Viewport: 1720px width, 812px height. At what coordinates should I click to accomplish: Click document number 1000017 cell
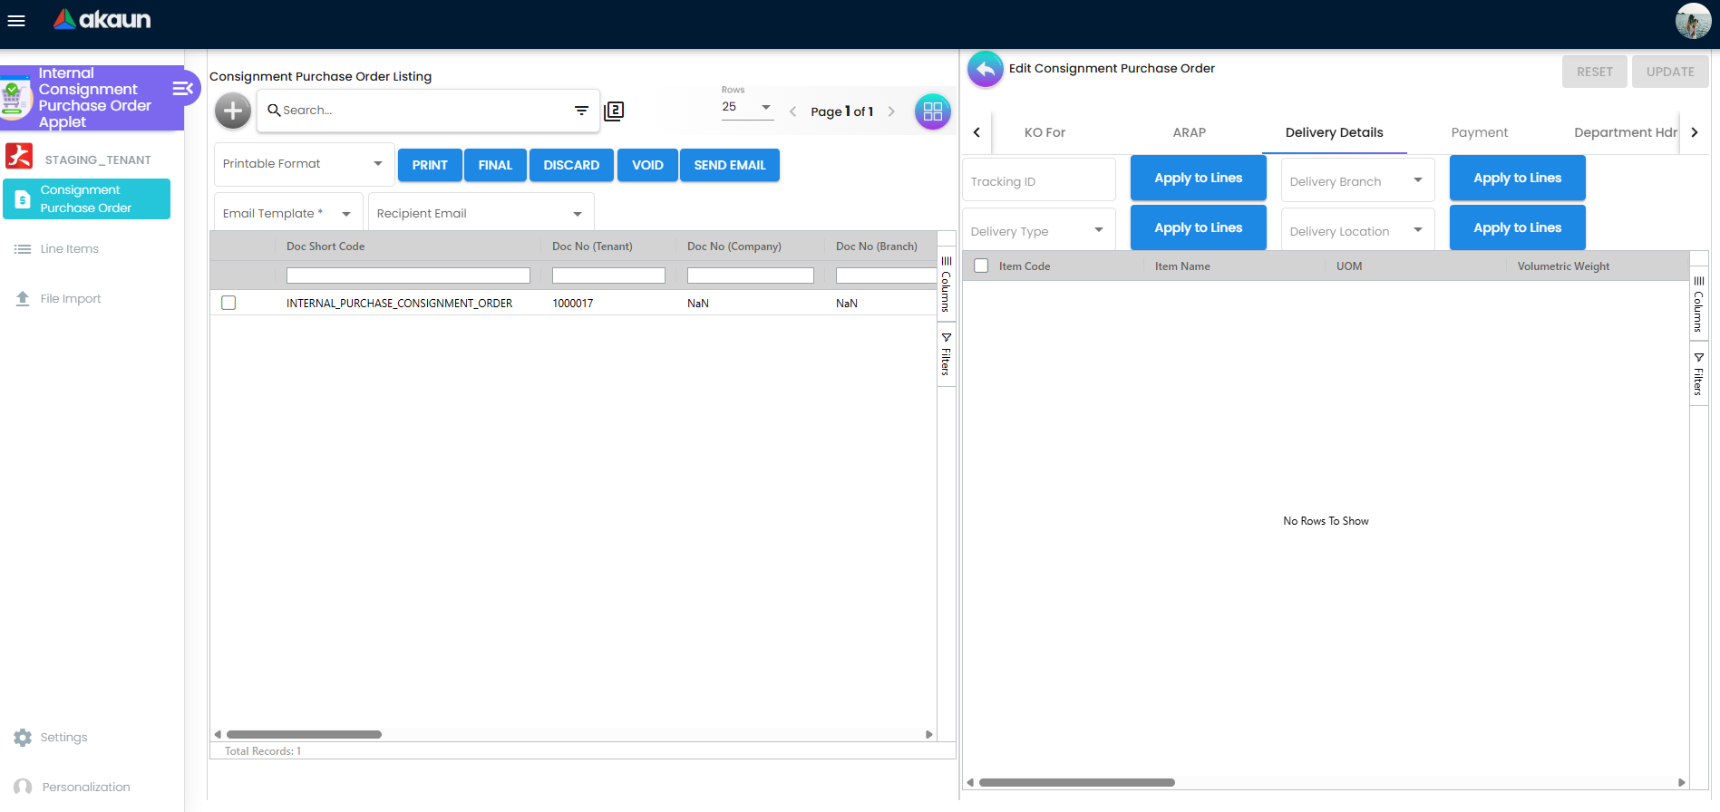tap(573, 304)
